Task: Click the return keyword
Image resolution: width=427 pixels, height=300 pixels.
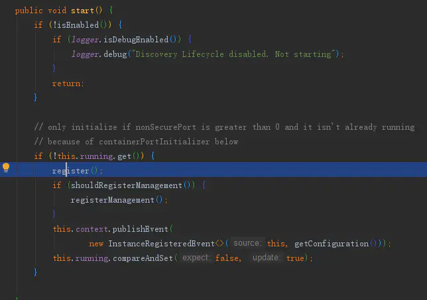Action: 67,83
